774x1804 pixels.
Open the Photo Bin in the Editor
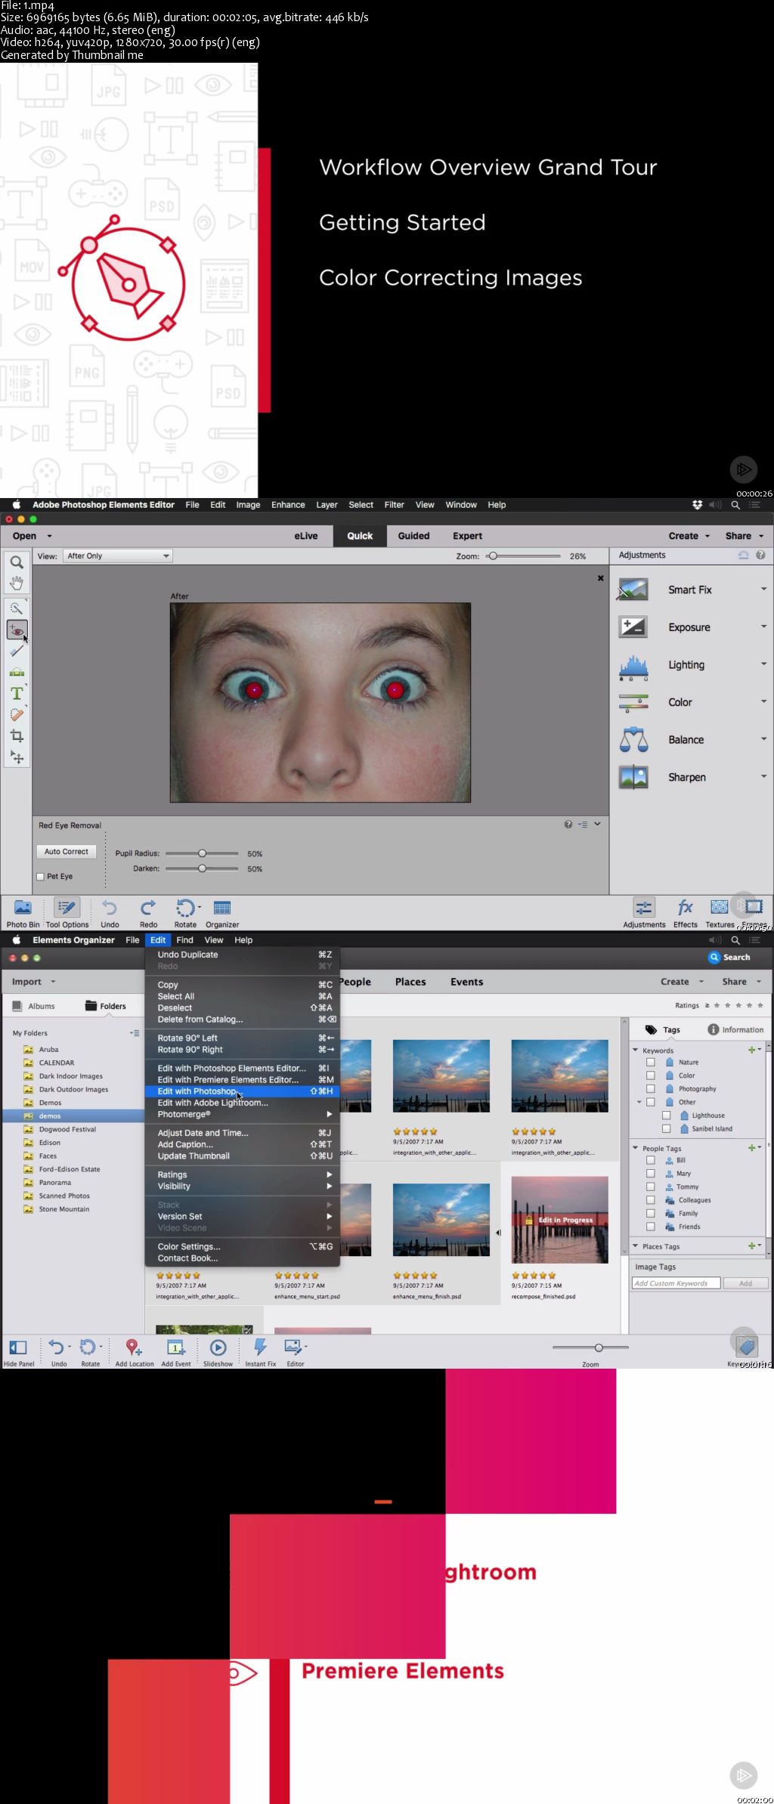[x=23, y=913]
